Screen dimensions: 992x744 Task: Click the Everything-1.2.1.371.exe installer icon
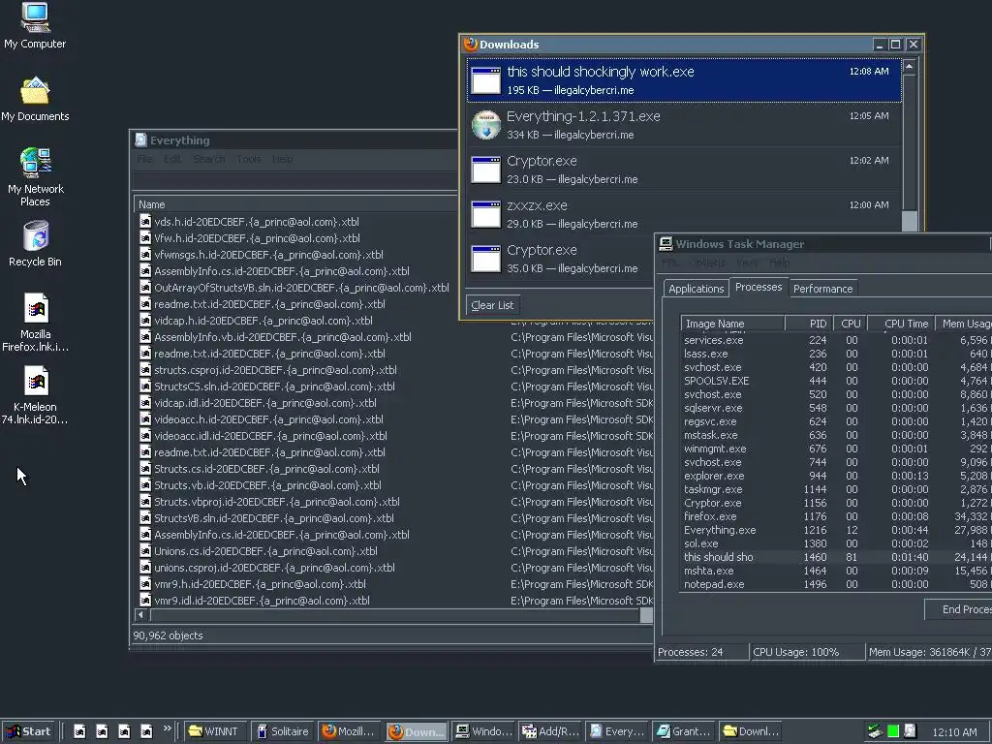(486, 125)
